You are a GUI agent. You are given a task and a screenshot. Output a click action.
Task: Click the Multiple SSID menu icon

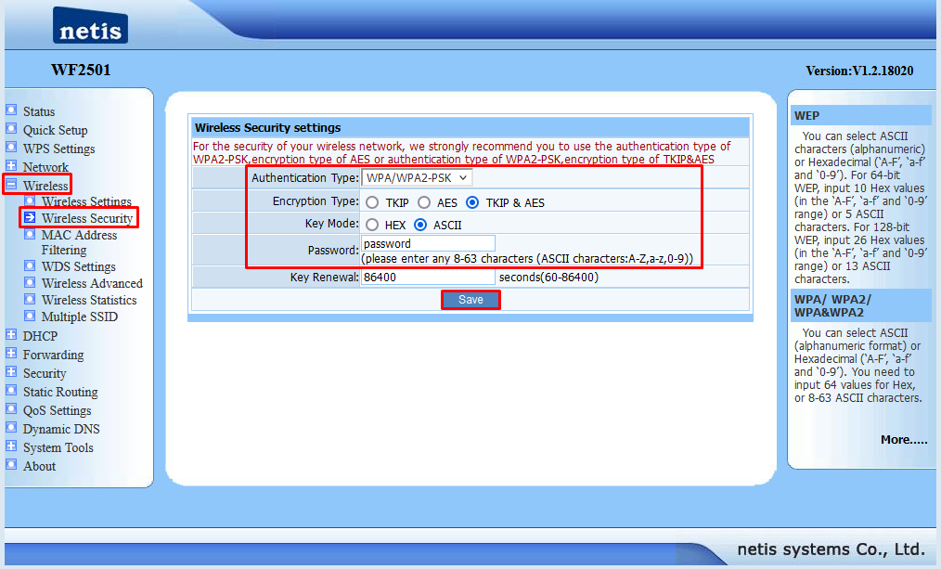point(30,317)
